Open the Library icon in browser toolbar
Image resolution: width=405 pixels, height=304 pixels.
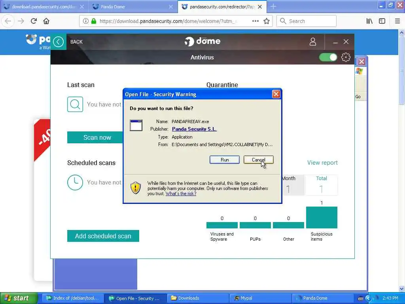click(369, 21)
